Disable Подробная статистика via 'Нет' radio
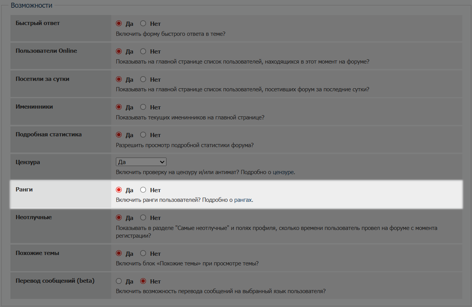472x307 pixels. 143,135
